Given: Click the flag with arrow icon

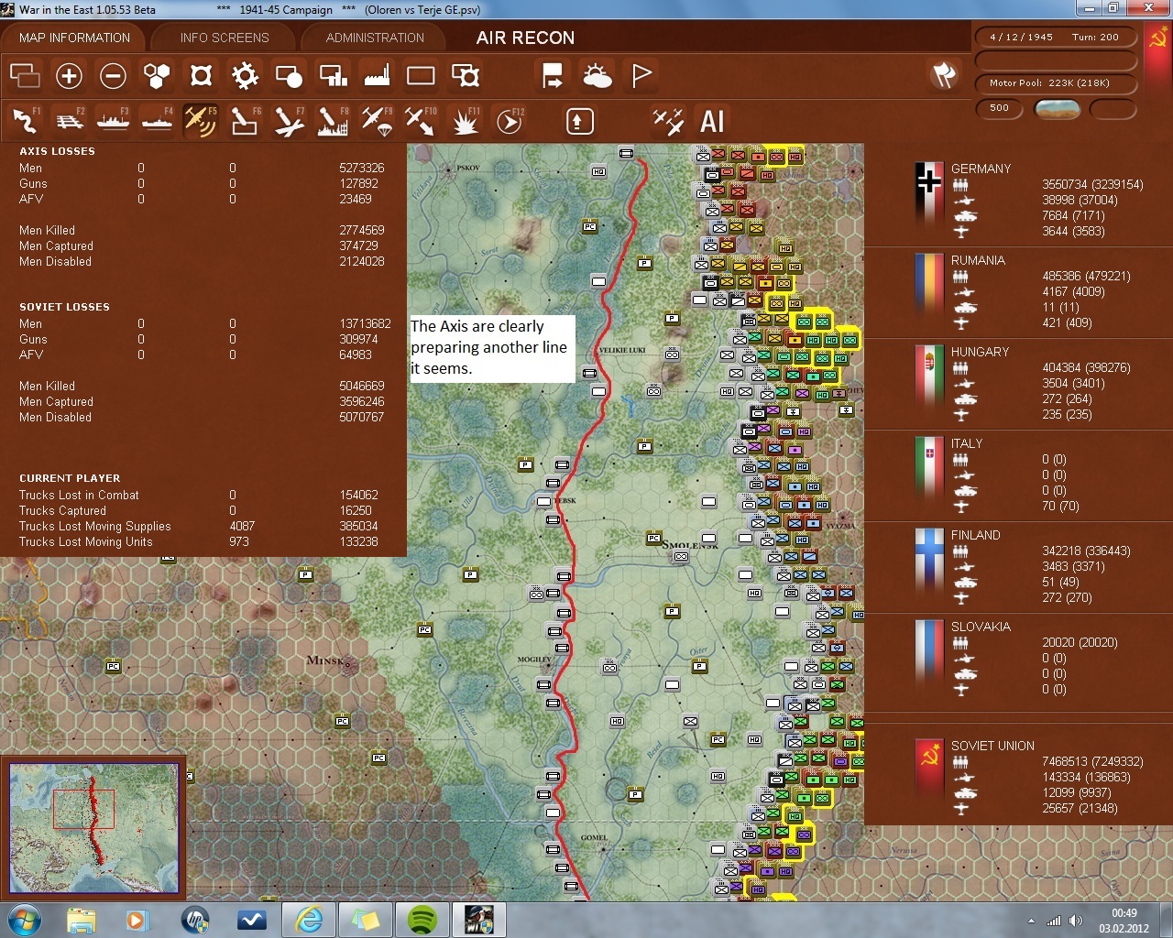Looking at the screenshot, I should [553, 76].
